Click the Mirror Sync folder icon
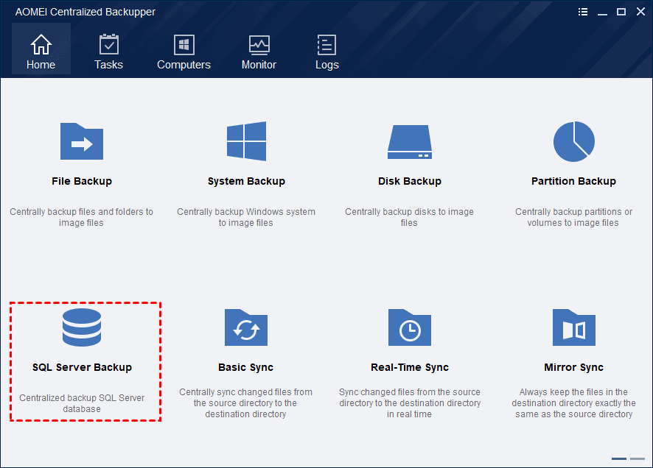 point(574,327)
